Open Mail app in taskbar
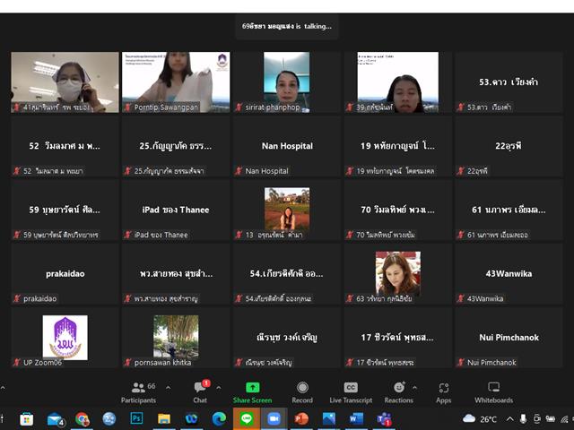 55,419
